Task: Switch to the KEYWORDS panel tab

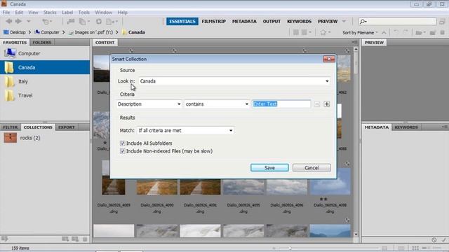Action: click(406, 127)
